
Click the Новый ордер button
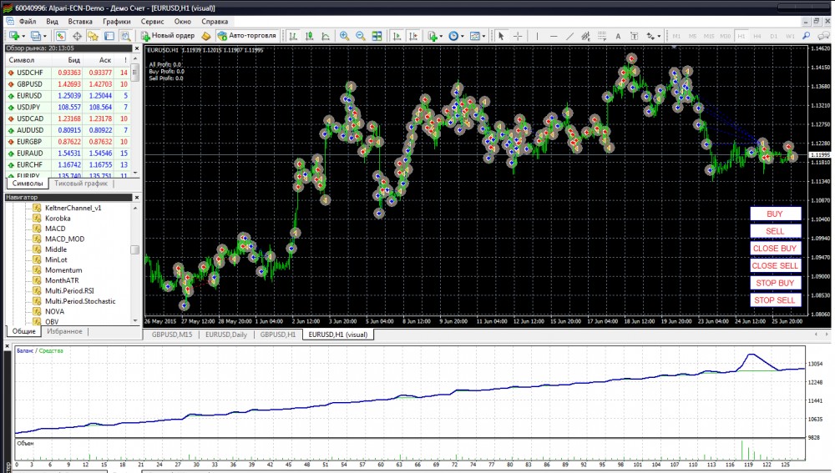(x=168, y=36)
